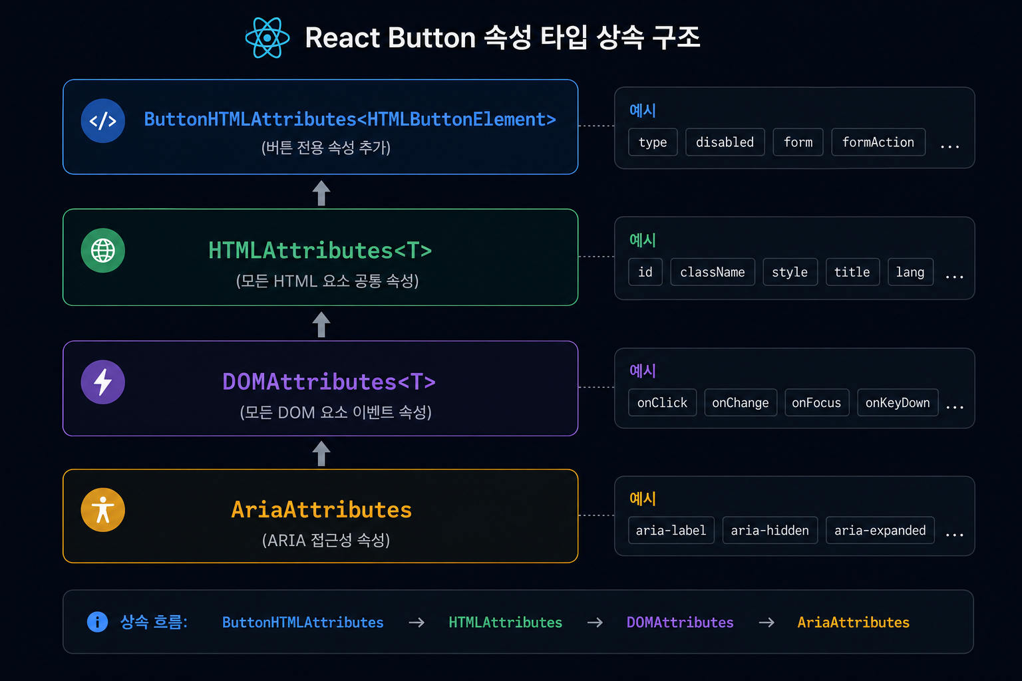The width and height of the screenshot is (1022, 681).
Task: Select the 'aria-expanded' chip
Action: pos(880,530)
